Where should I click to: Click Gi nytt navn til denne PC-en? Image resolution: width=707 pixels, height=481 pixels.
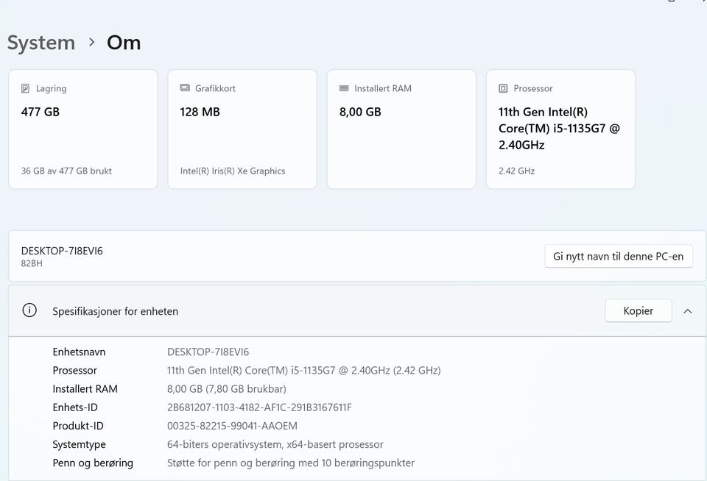(618, 256)
